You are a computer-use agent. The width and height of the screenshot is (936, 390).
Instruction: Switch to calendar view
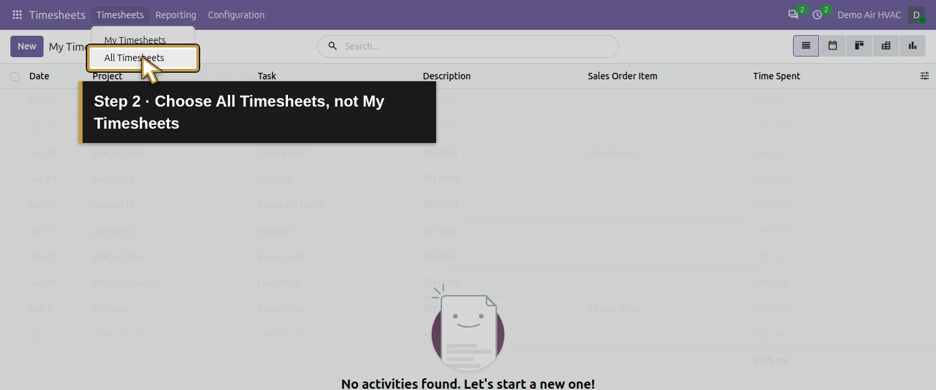(833, 45)
